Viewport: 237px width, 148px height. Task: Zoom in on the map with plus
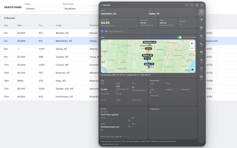192,44
